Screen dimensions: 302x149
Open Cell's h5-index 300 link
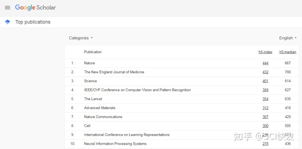265,126
